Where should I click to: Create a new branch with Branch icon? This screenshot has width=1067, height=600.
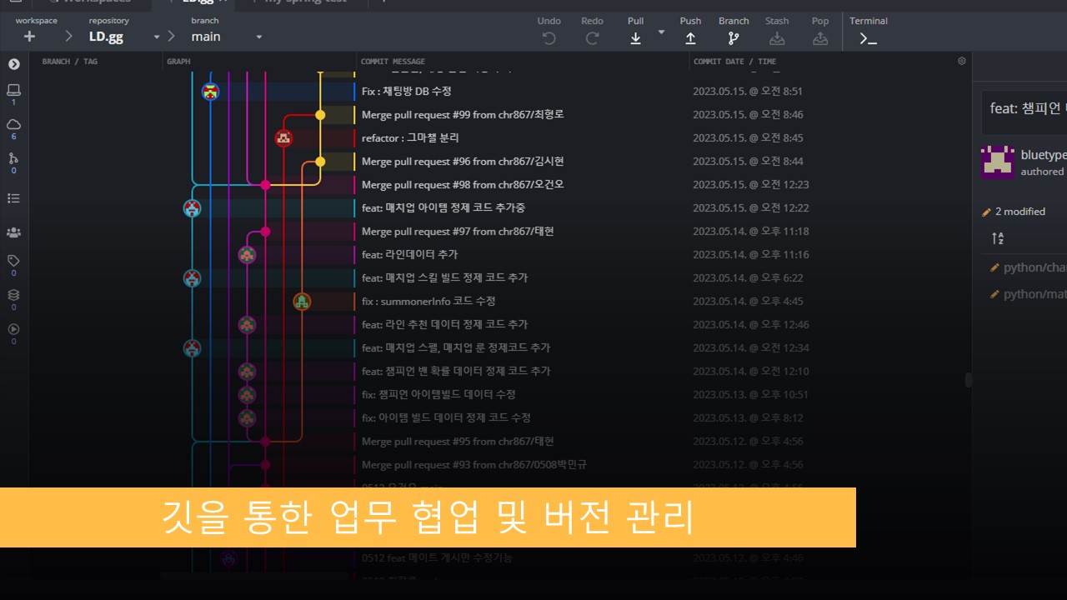tap(734, 37)
